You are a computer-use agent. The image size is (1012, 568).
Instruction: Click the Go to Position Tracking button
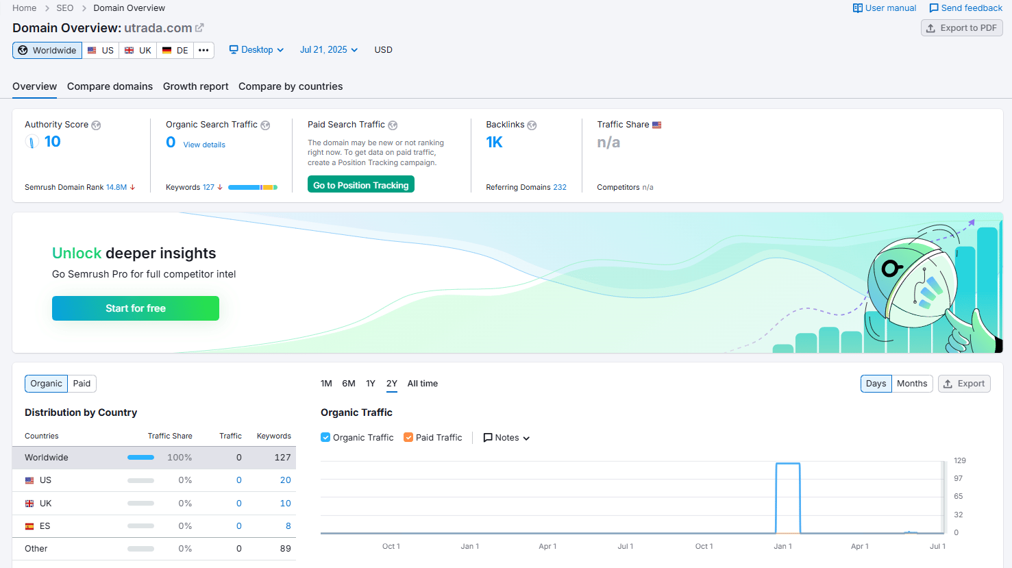(x=361, y=185)
